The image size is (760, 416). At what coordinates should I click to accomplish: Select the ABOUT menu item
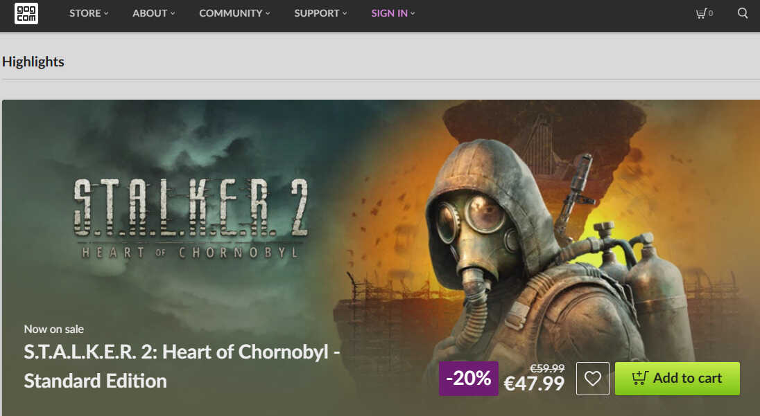150,13
